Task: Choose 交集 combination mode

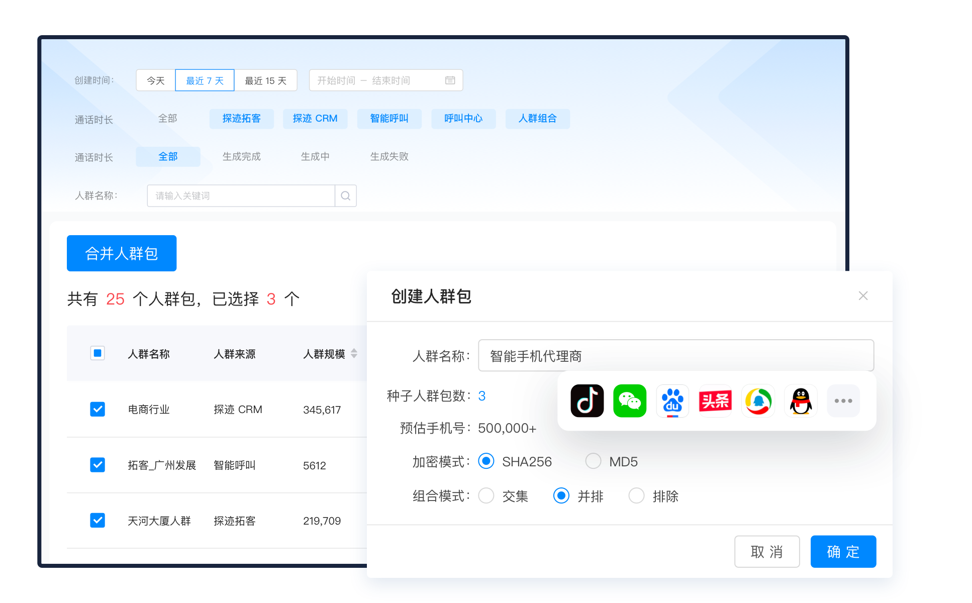Action: click(x=486, y=496)
